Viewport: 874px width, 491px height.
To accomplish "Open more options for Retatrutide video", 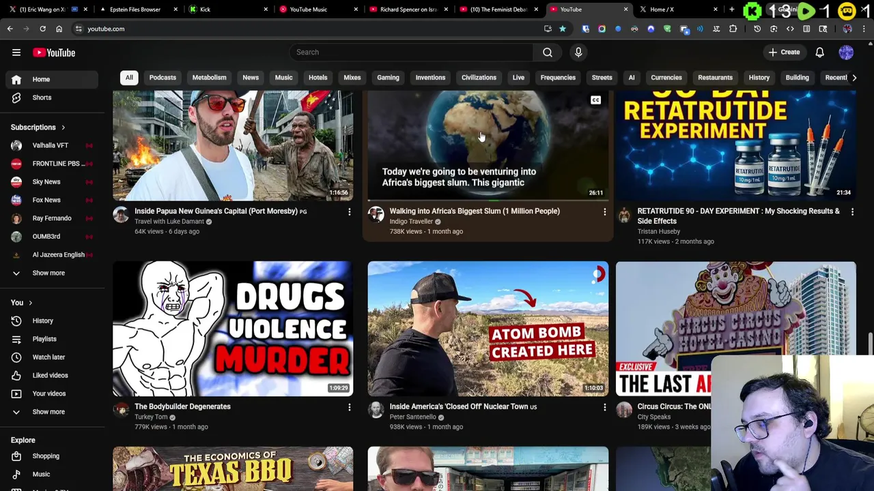I will click(852, 212).
